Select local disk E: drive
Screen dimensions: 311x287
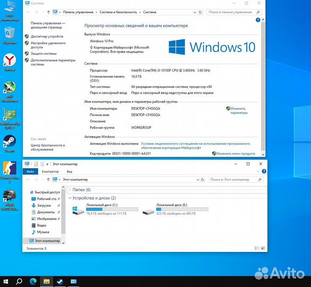[x=175, y=209]
